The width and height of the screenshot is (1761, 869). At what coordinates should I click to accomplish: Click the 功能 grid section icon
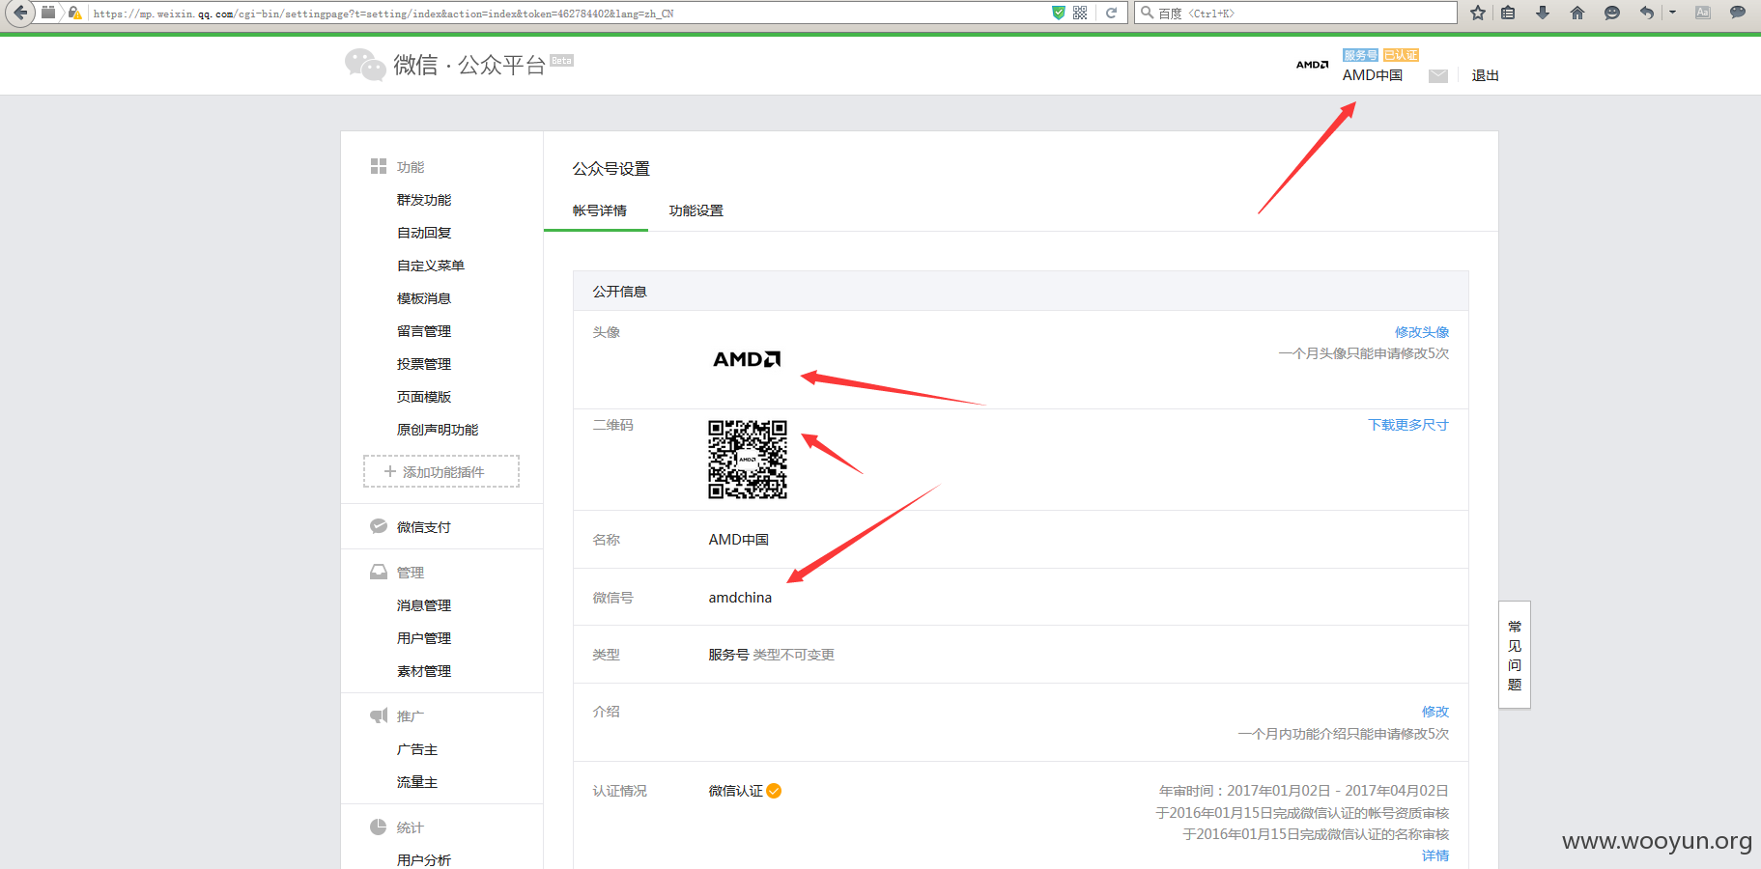coord(379,166)
